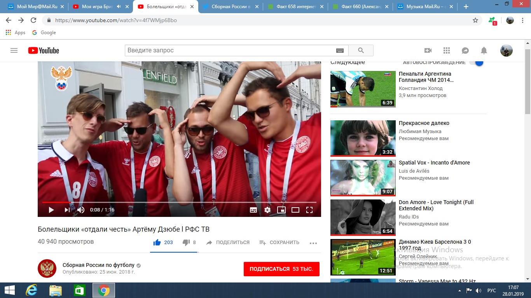Share the video via ПОДЕЛИТЬСЯ
The height and width of the screenshot is (298, 531).
[x=228, y=243]
